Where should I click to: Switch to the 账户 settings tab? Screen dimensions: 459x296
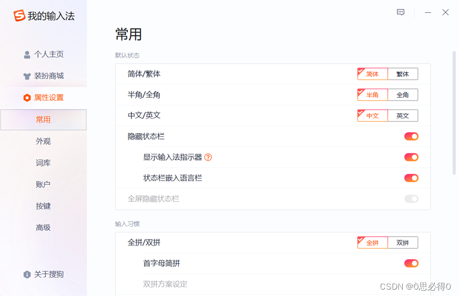point(44,185)
